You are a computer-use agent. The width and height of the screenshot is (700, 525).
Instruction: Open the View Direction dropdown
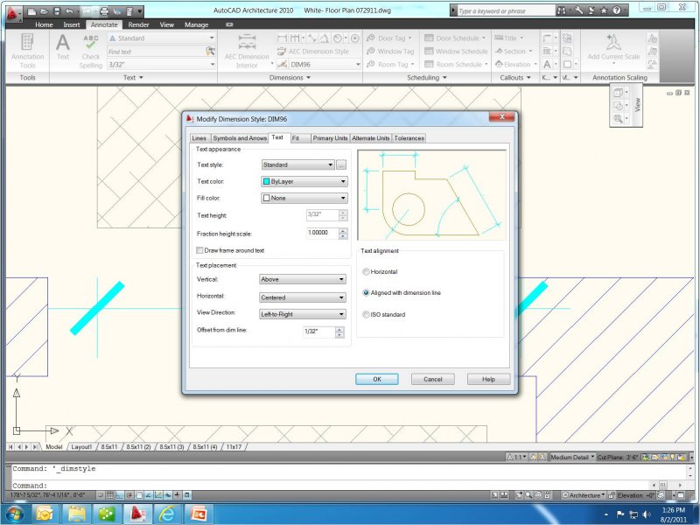click(302, 314)
